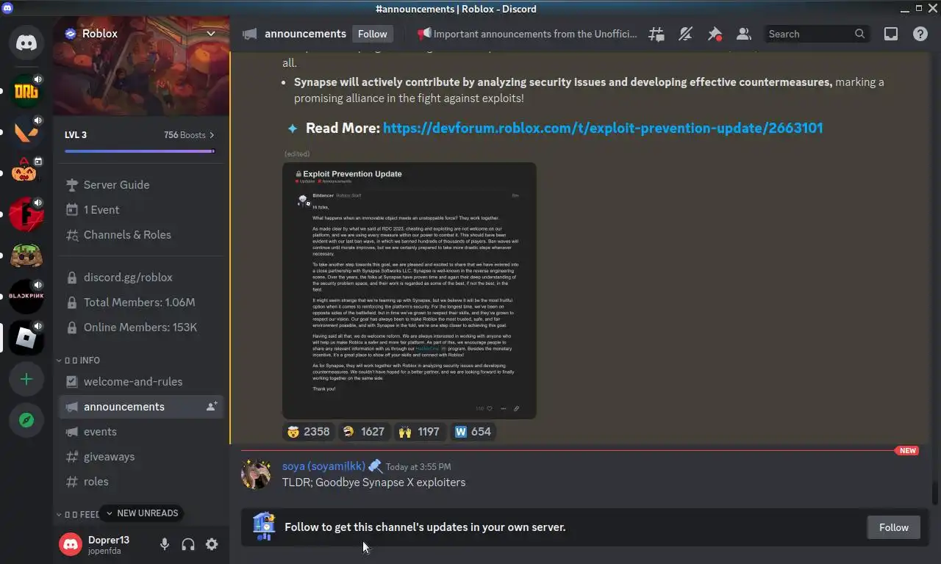Toggle microphone mute
The height and width of the screenshot is (564, 941).
click(x=165, y=544)
